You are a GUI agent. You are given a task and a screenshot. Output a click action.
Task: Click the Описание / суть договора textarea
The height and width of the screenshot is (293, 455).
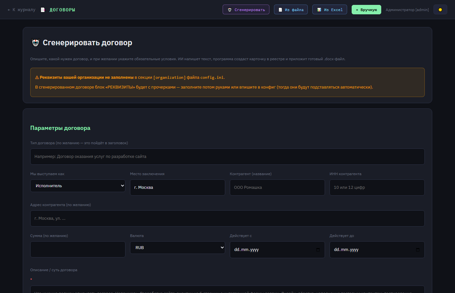click(227, 289)
